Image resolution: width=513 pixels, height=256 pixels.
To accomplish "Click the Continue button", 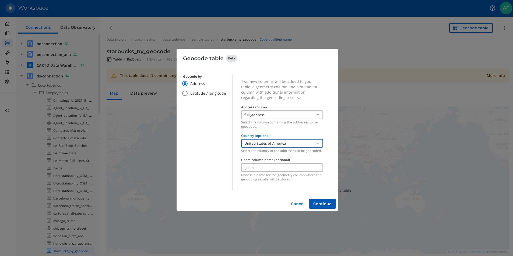I will (322, 204).
